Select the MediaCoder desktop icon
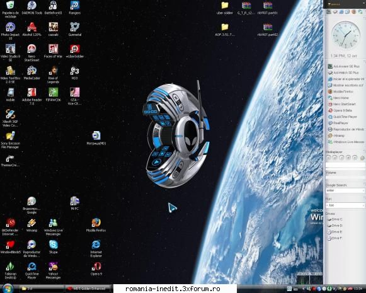Screen dimensions: 366x293 click(31, 73)
